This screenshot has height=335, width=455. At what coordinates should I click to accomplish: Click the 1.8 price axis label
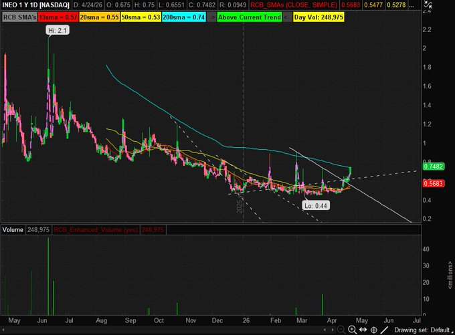tap(427, 67)
